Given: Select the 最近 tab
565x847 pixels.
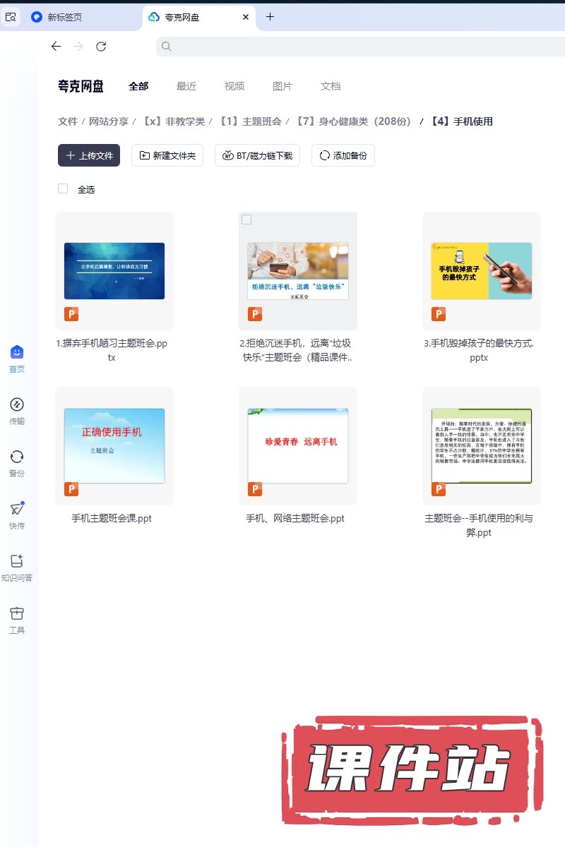Looking at the screenshot, I should (186, 86).
